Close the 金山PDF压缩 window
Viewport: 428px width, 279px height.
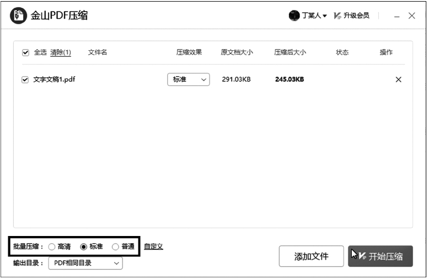412,16
